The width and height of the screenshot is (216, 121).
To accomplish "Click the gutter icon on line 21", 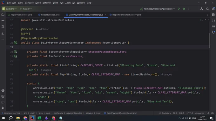I will point(16,43).
